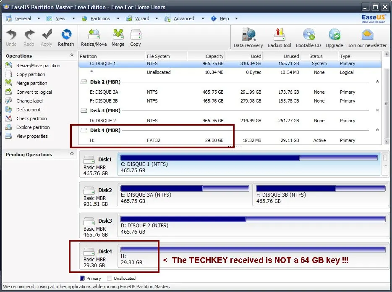Select the D: DISQUE 2 partition row
The width and height of the screenshot is (392, 292).
pyautogui.click(x=230, y=121)
